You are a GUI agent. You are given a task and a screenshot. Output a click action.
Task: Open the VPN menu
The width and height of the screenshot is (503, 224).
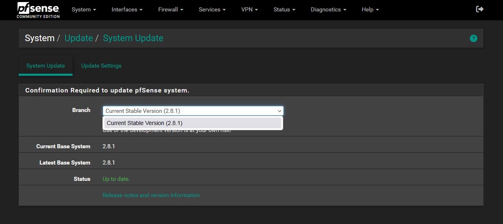(x=249, y=9)
